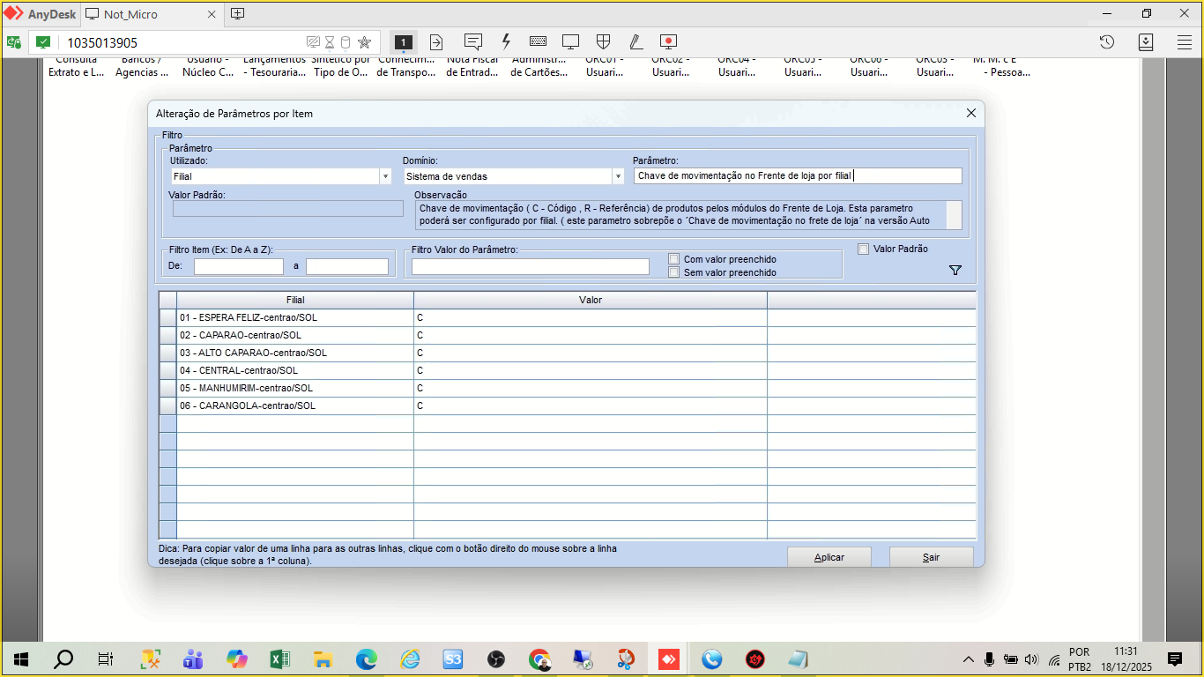This screenshot has height=677, width=1204.
Task: Click the AnyDesk keyboard settings icon
Action: [x=538, y=41]
